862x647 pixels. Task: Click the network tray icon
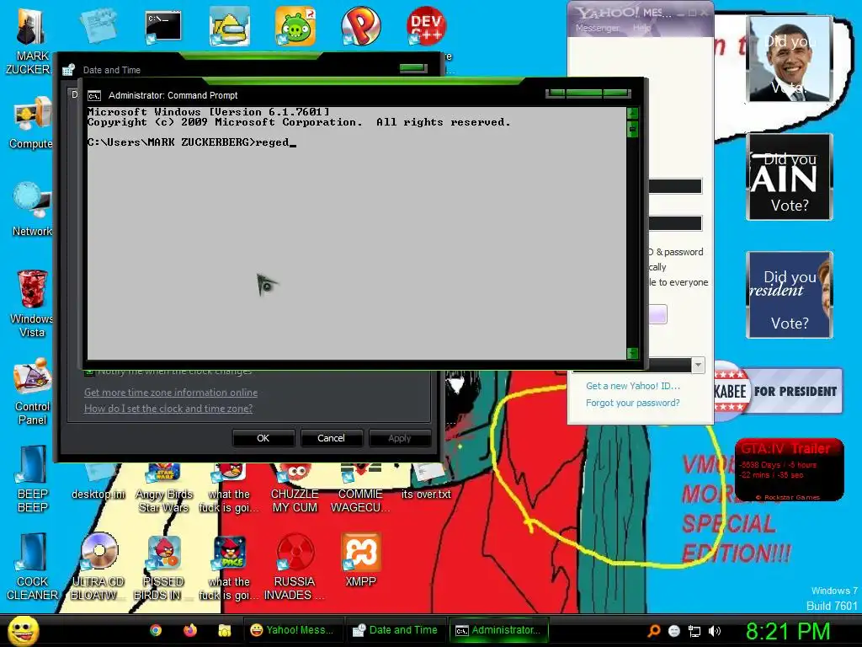(x=694, y=631)
